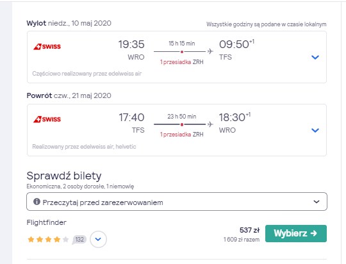Click the 1 przesiadka ZRH label on the return flight

coord(182,135)
